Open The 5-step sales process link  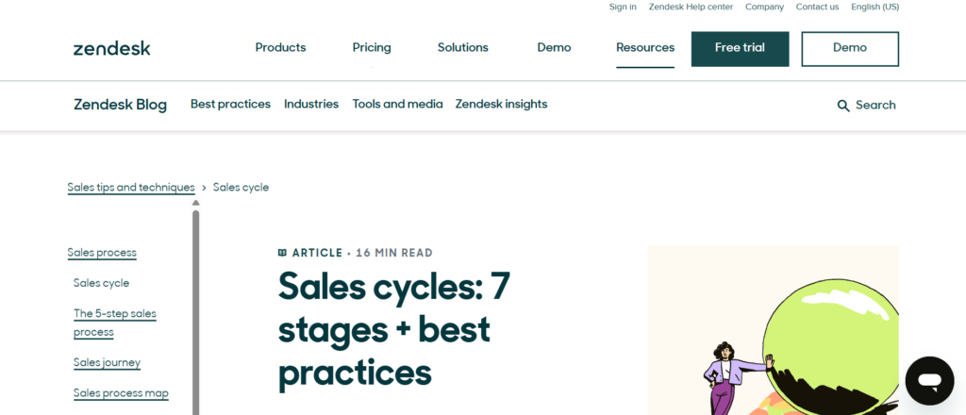(114, 323)
